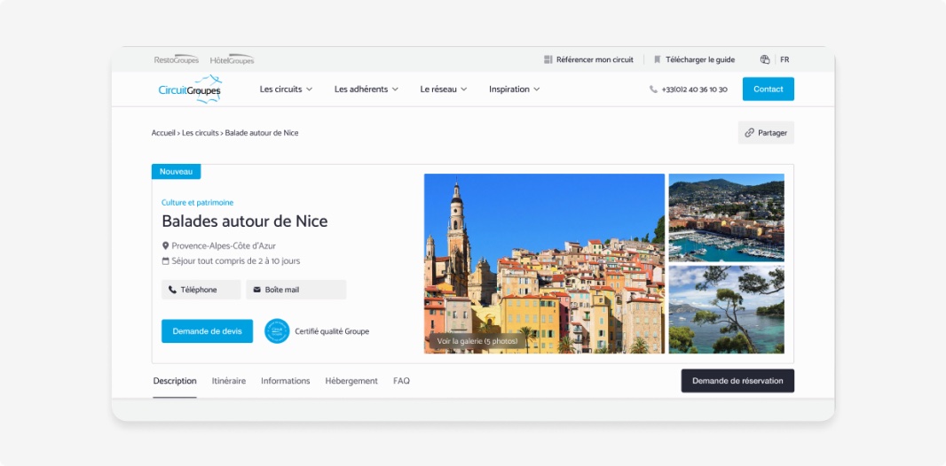This screenshot has width=946, height=466.
Task: Click the icon beside Référencer mon circuit
Action: coord(548,59)
